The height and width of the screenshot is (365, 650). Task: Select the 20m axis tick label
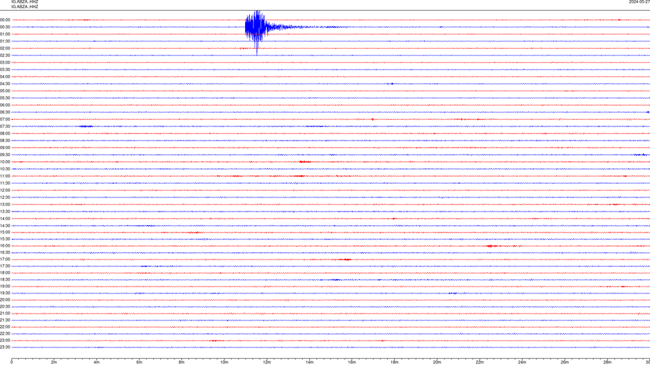(437, 362)
